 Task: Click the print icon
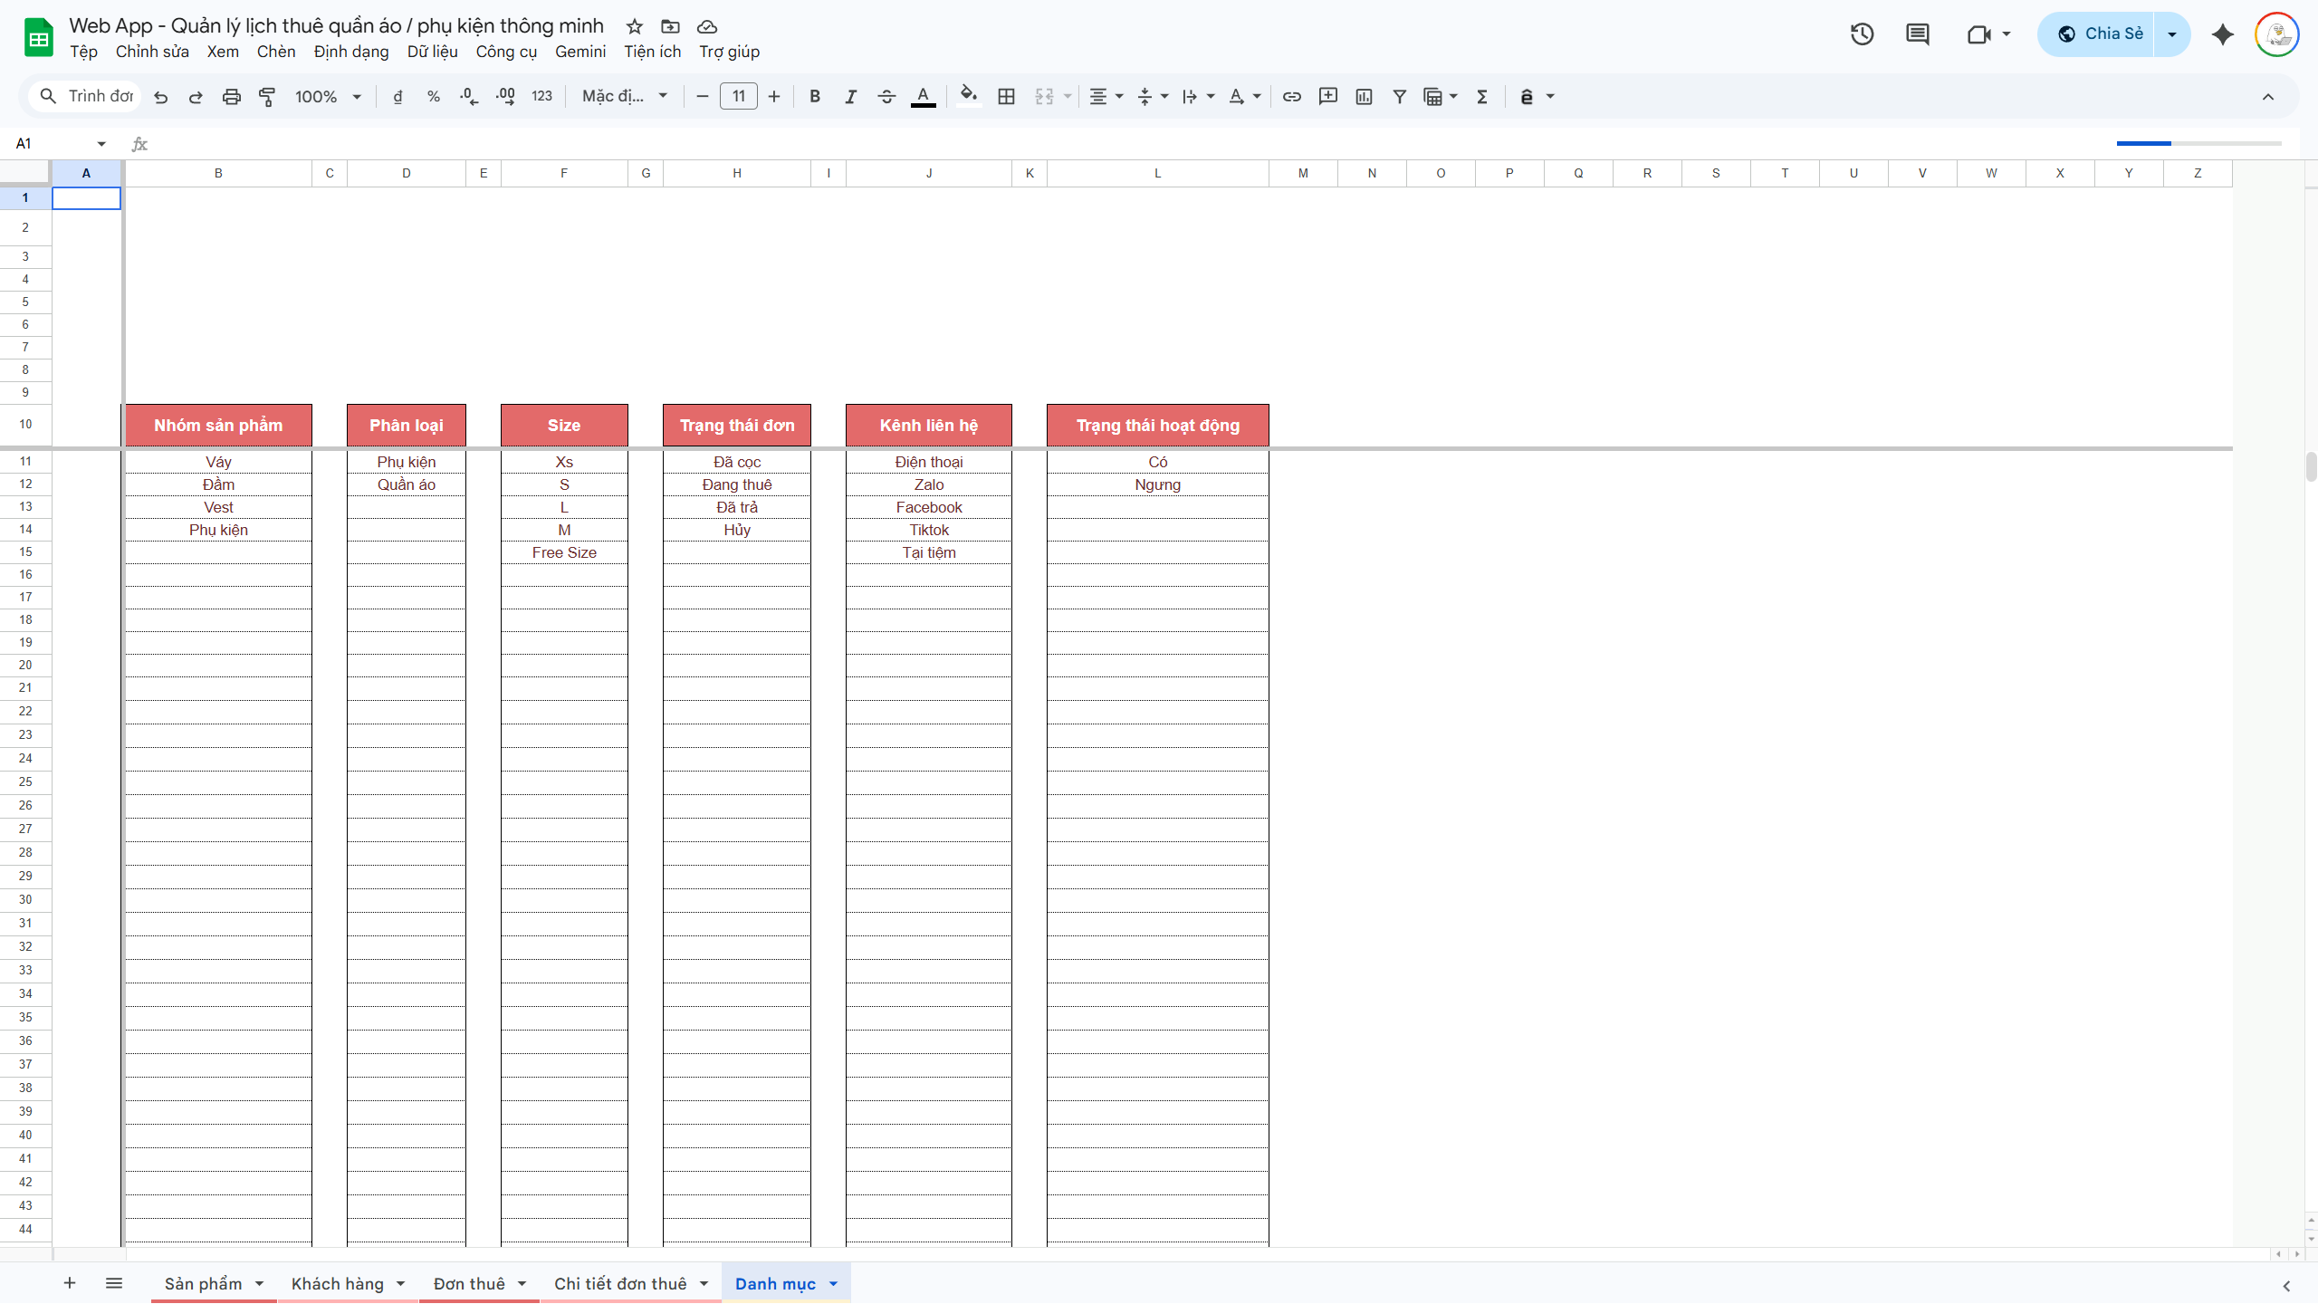tap(232, 97)
